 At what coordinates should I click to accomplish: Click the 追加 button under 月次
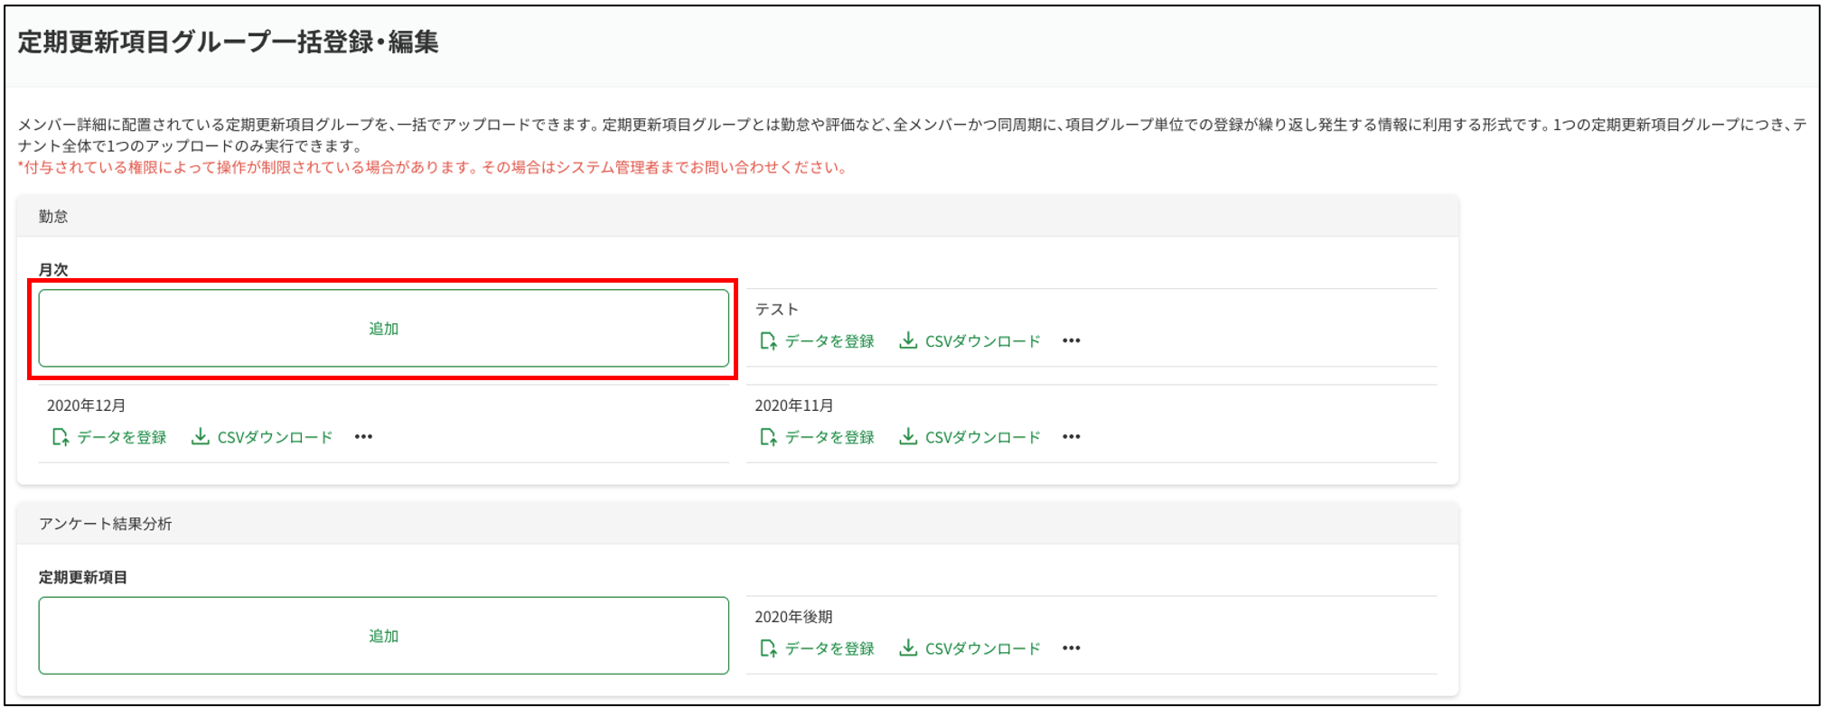click(383, 329)
